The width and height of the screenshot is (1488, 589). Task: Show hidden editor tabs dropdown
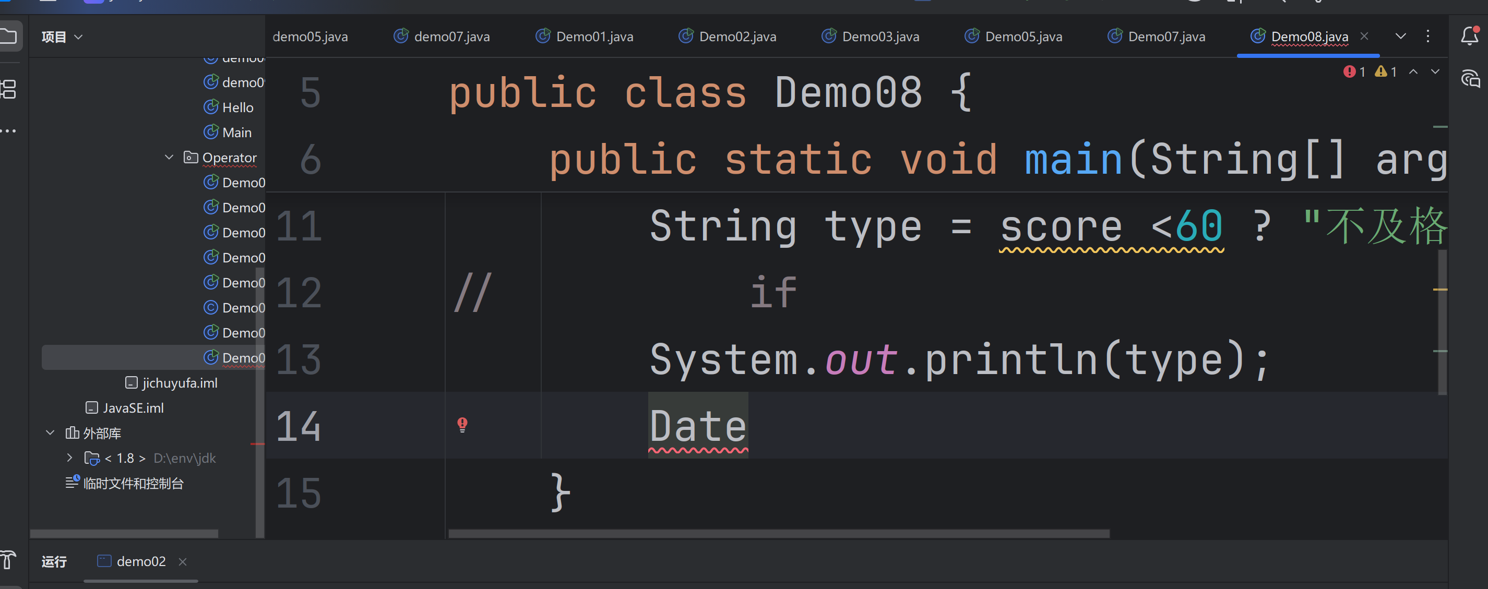[x=1400, y=37]
